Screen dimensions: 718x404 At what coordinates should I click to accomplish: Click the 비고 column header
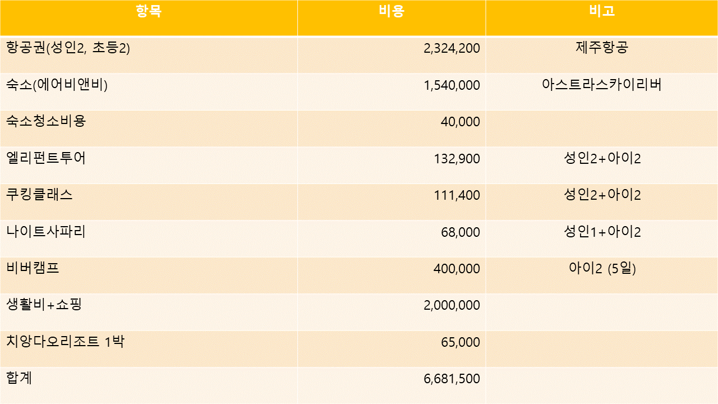click(601, 12)
